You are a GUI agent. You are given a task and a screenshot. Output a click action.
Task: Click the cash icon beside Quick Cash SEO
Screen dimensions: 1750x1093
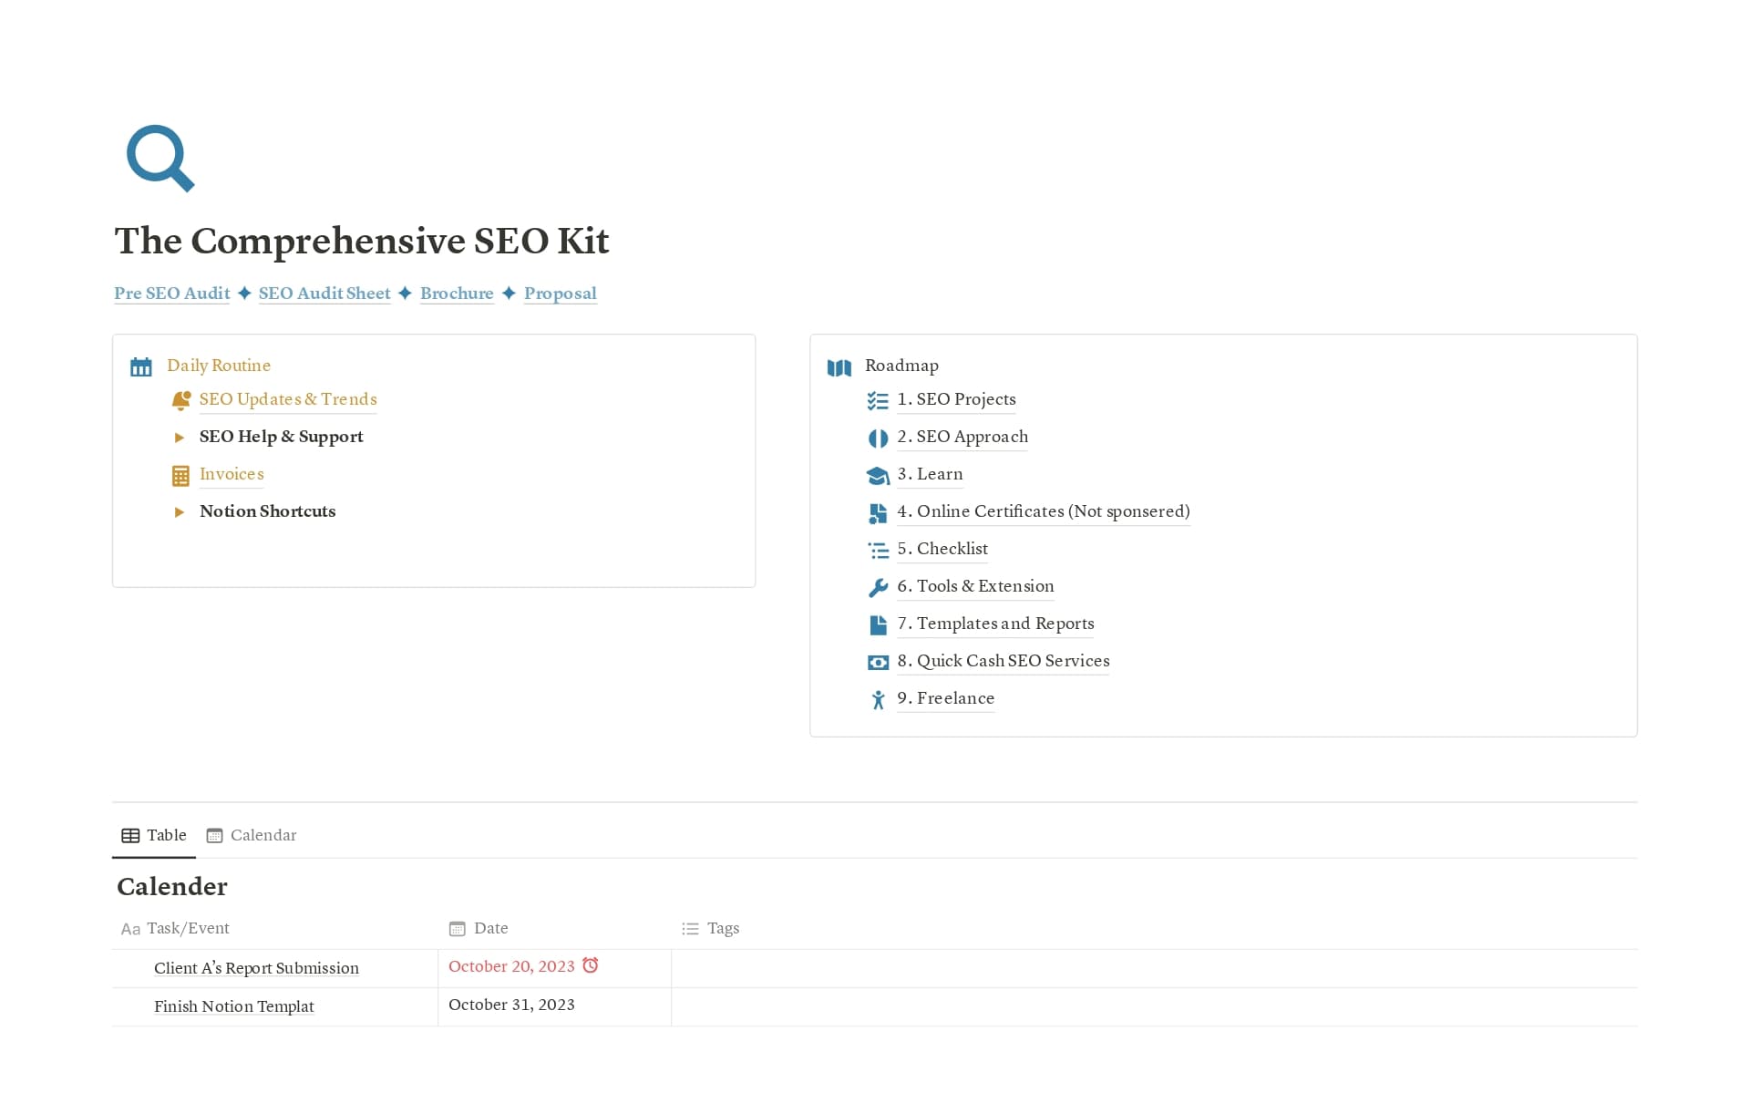click(x=878, y=663)
